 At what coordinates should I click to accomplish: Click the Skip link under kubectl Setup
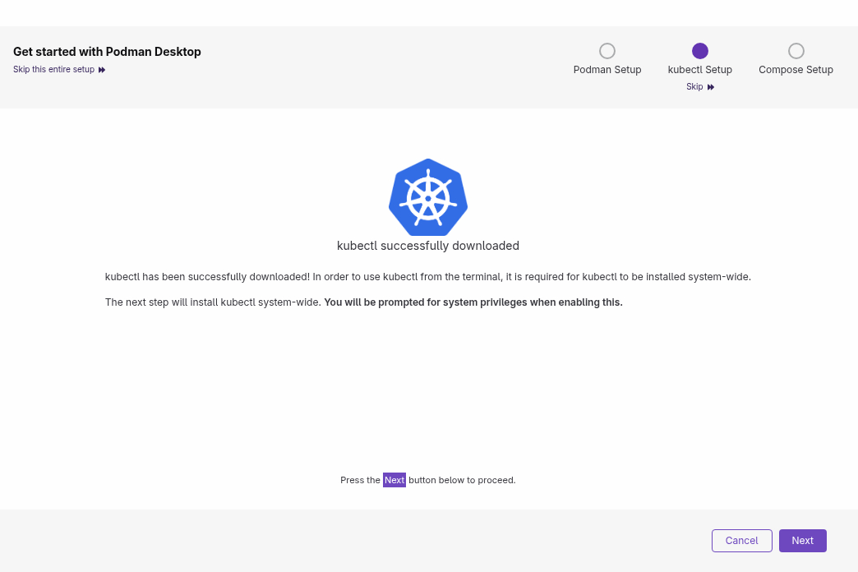(695, 87)
